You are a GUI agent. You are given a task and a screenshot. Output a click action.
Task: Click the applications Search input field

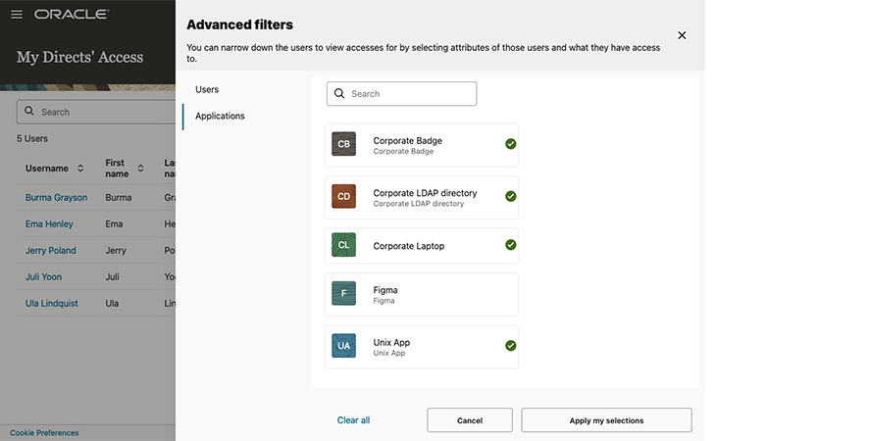tap(411, 94)
